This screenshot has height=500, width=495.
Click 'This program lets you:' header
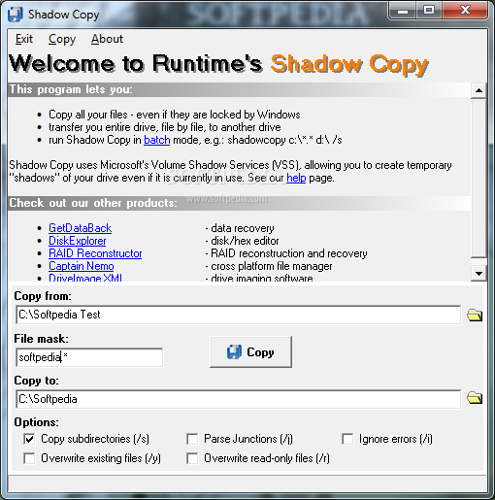[x=71, y=89]
